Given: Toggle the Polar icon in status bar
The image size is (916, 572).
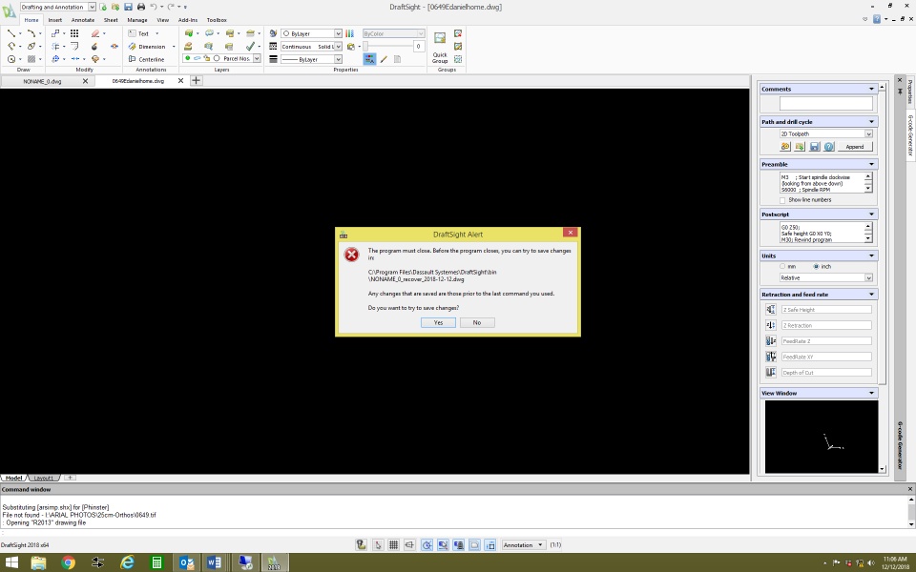Looking at the screenshot, I should pyautogui.click(x=427, y=544).
